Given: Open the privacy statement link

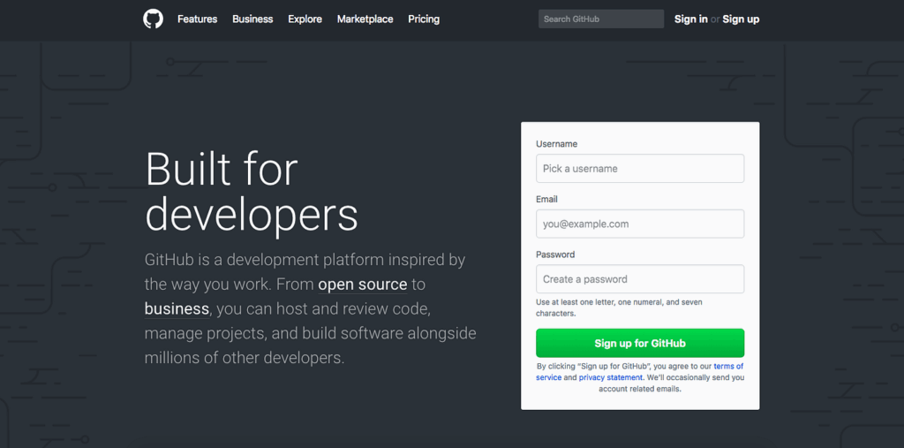Looking at the screenshot, I should tap(611, 377).
